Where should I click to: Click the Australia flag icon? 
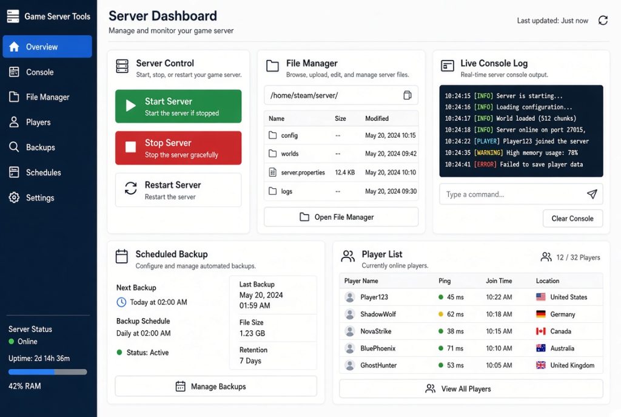click(x=540, y=348)
